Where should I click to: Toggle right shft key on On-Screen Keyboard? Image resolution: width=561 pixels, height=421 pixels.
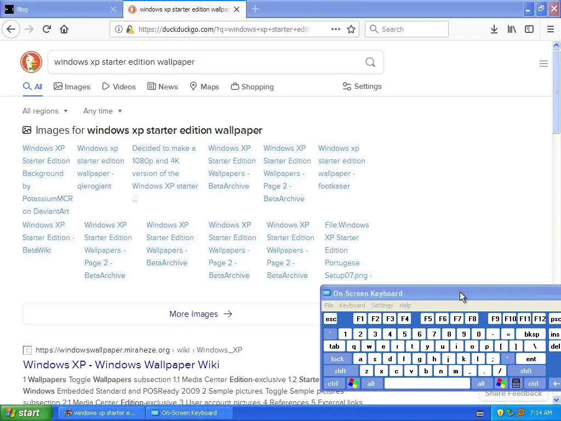coord(526,371)
